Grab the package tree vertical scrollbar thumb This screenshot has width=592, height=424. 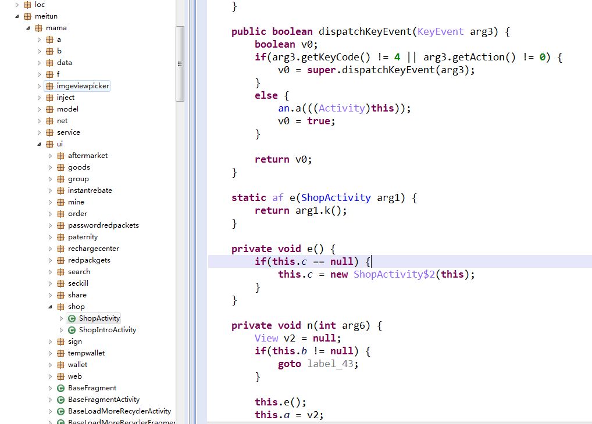point(180,64)
